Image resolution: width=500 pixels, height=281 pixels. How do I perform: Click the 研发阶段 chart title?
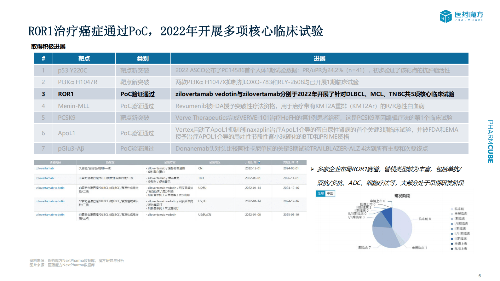coord(402,196)
